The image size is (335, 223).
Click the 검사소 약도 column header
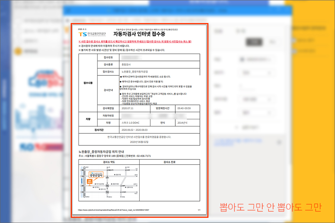click(109, 162)
